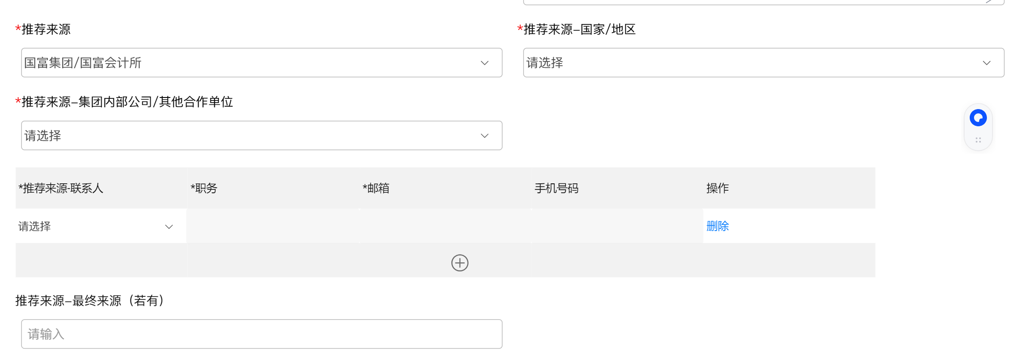Image resolution: width=1017 pixels, height=353 pixels.
Task: Click the chevron arrow in 推荐来源 dropdown
Action: pos(484,63)
